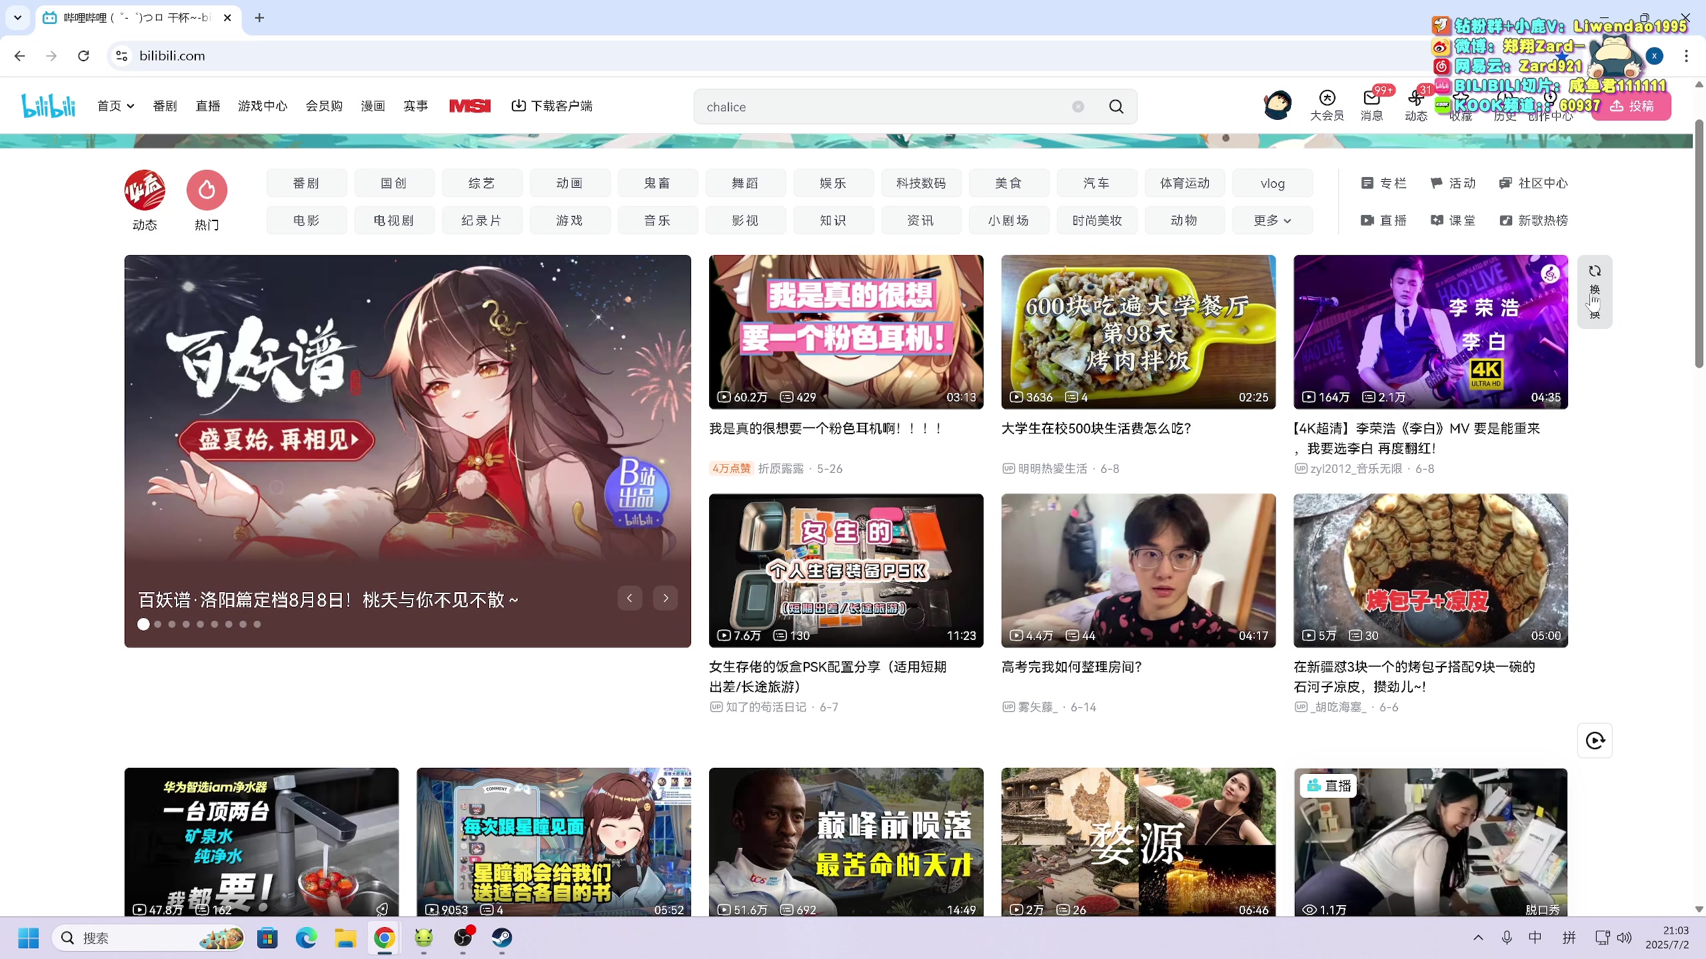Toggle the microphone tray icon
This screenshot has height=959, width=1706.
tap(1507, 938)
